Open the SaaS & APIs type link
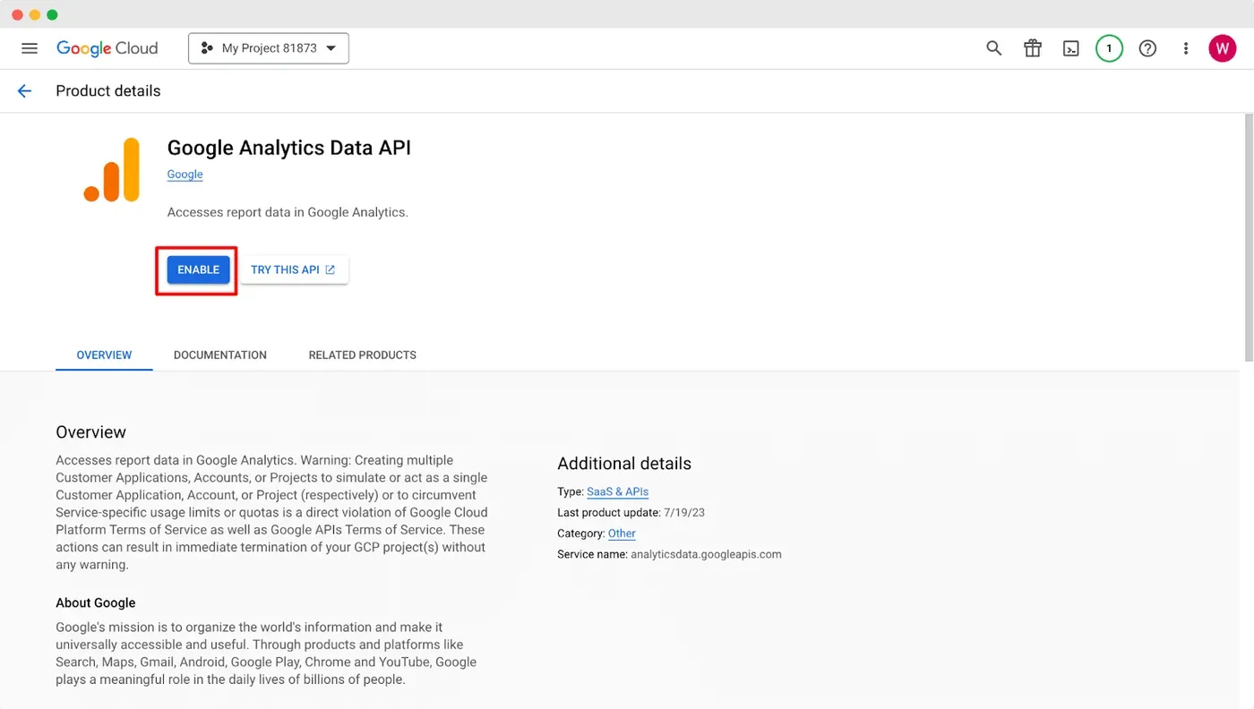The height and width of the screenshot is (709, 1254). coord(618,491)
